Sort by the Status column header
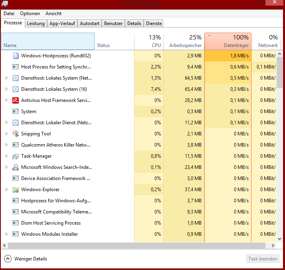This screenshot has width=285, height=270. click(x=114, y=41)
